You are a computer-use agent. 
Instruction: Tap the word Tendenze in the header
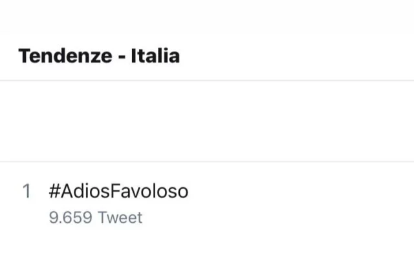click(65, 56)
